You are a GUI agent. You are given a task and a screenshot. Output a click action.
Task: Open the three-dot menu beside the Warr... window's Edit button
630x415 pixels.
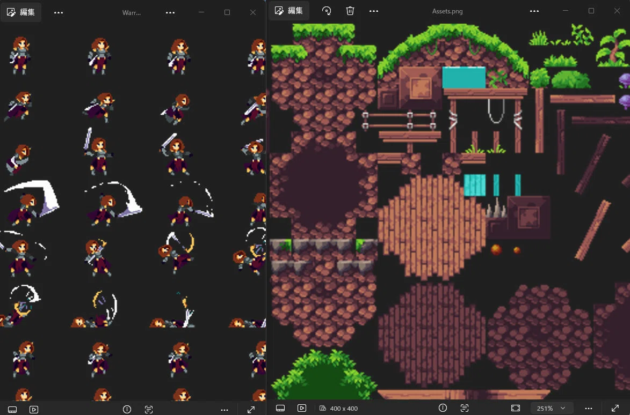(x=59, y=12)
